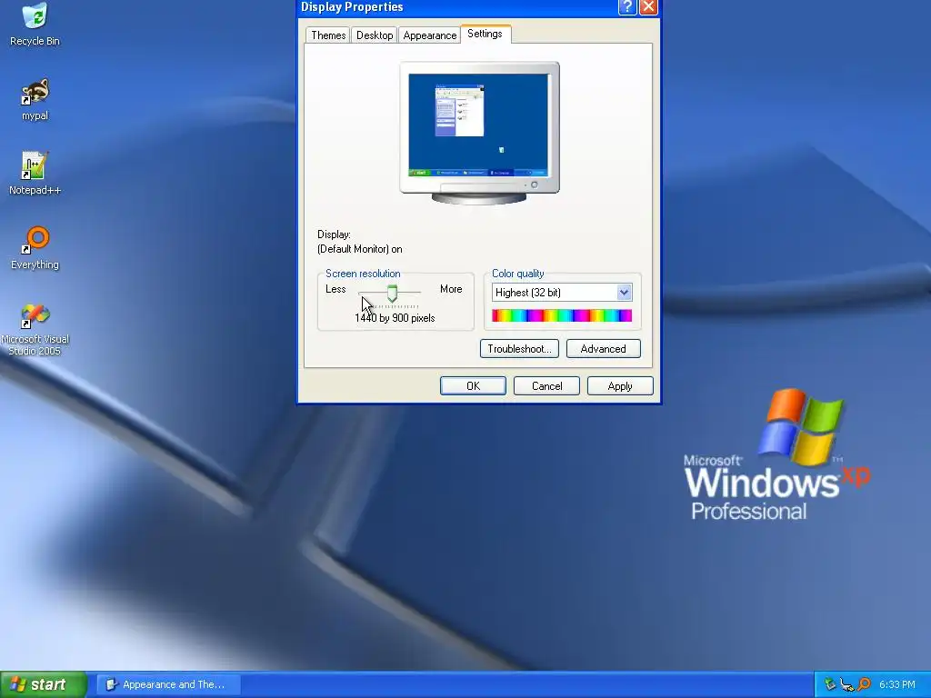The height and width of the screenshot is (698, 931).
Task: Click the help question mark button in title bar
Action: (x=627, y=7)
